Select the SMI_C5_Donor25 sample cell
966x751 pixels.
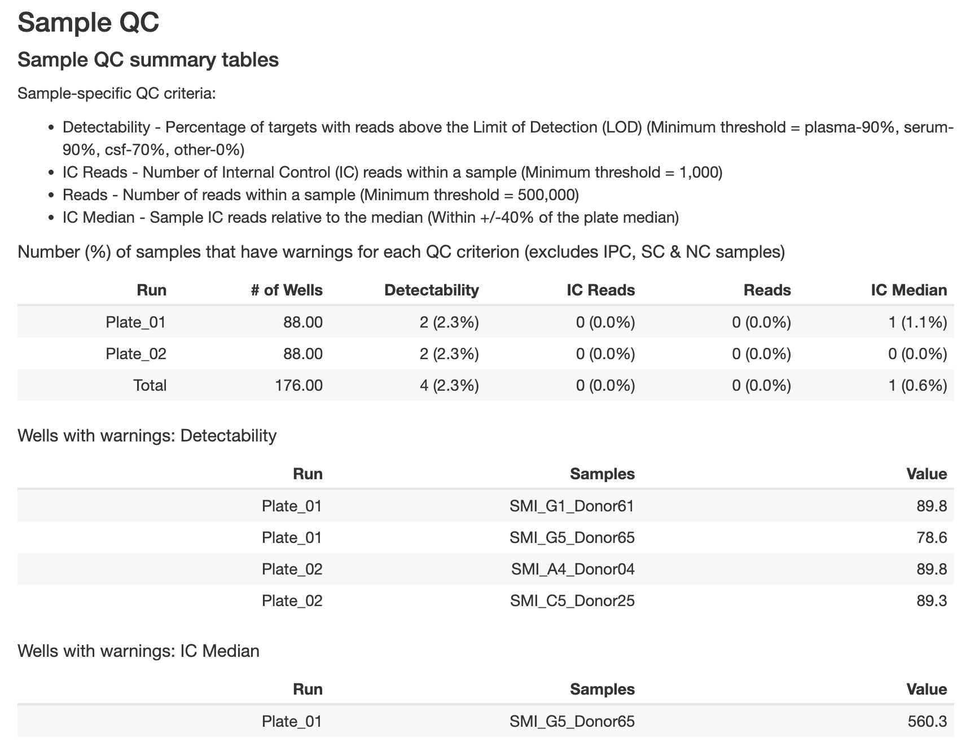(x=572, y=600)
